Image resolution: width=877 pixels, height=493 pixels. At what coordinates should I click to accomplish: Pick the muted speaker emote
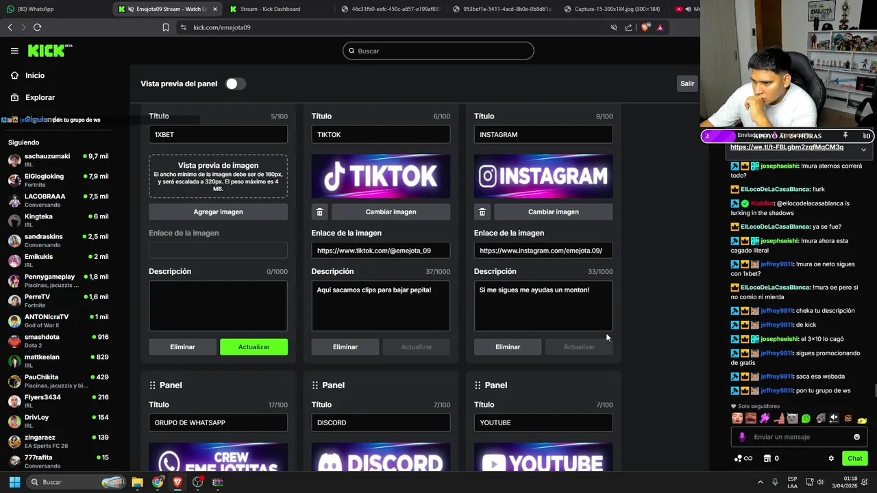834,418
